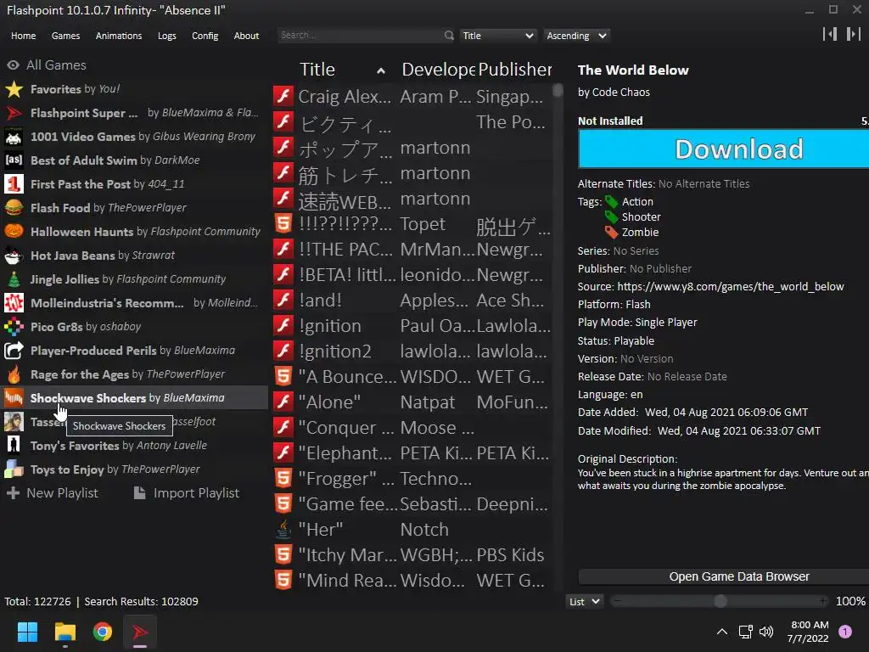Open the Hot Java Beans icon
The width and height of the screenshot is (869, 652).
click(x=14, y=256)
